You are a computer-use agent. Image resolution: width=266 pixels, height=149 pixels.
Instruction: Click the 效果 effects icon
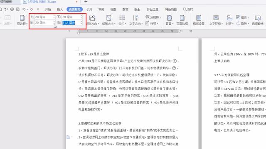7,18
